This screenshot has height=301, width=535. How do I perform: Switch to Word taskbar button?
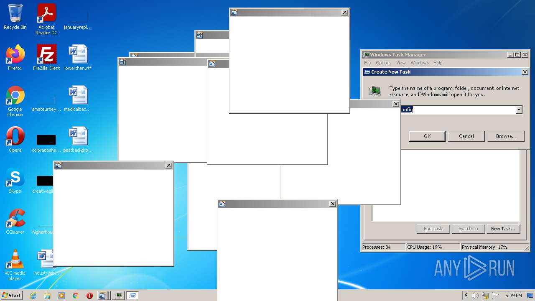(x=103, y=296)
